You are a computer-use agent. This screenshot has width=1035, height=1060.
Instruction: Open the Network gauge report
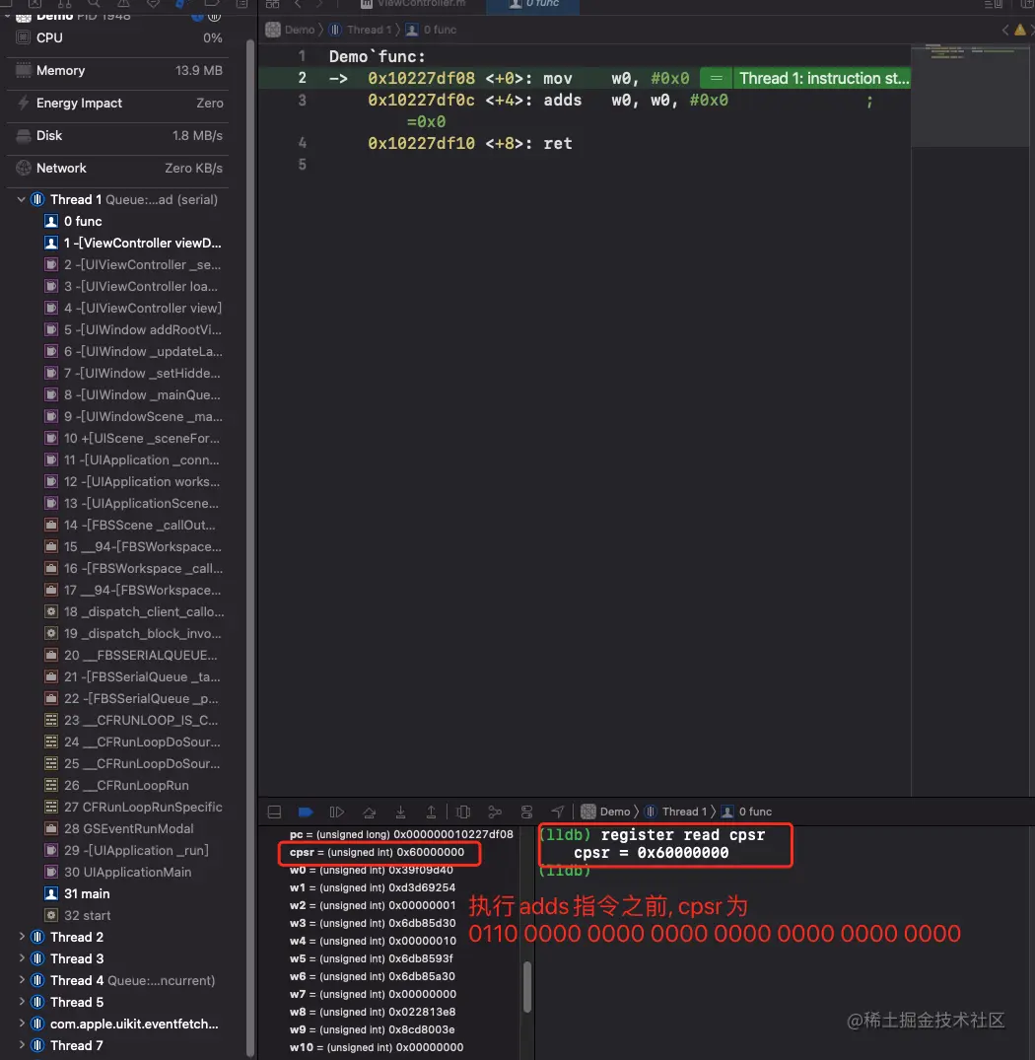tap(118, 168)
